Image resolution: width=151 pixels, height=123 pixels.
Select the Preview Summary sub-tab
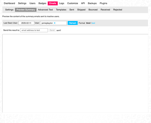[26, 10]
